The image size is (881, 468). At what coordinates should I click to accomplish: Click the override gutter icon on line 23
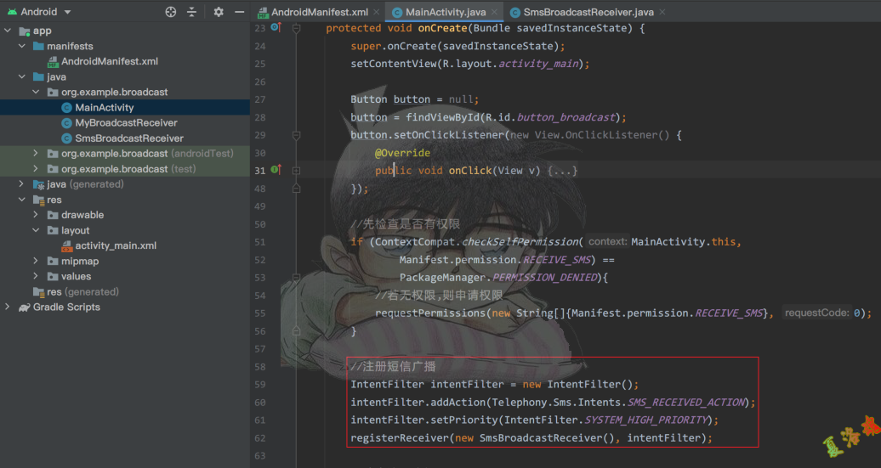(276, 28)
